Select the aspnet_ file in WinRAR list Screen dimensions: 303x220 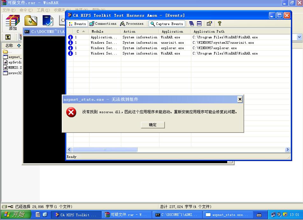(x=12, y=57)
